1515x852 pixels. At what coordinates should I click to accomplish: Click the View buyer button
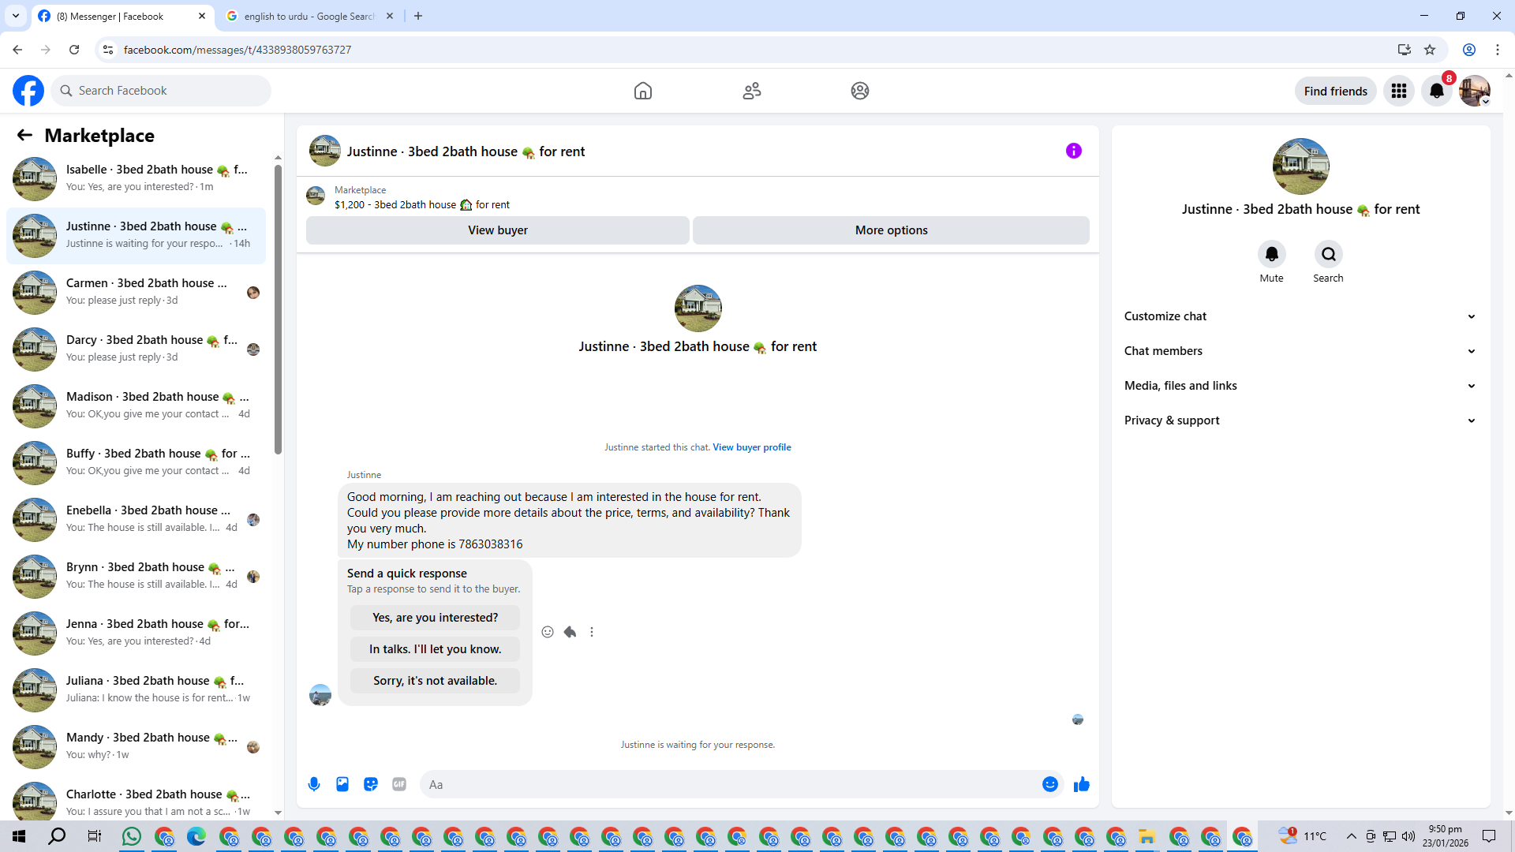pyautogui.click(x=497, y=230)
